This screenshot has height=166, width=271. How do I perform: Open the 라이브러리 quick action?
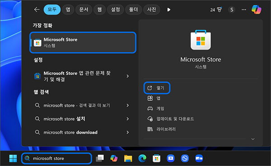point(161,129)
